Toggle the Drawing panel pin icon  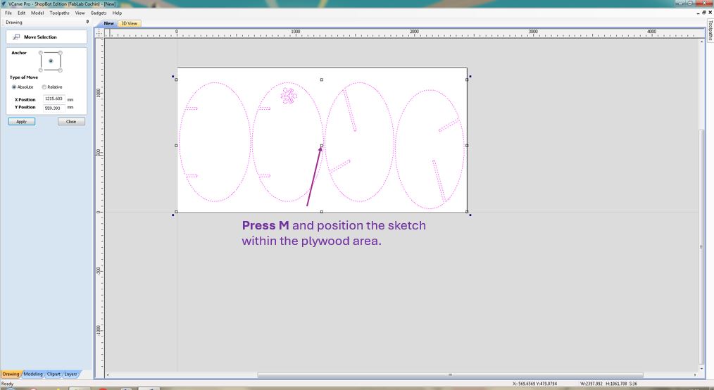pos(87,22)
